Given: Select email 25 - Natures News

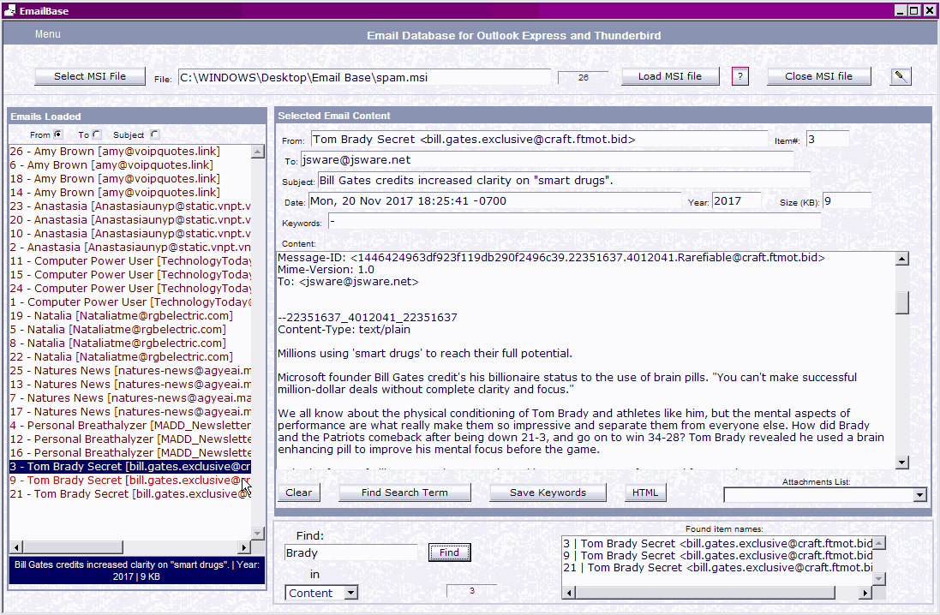Looking at the screenshot, I should click(x=130, y=370).
